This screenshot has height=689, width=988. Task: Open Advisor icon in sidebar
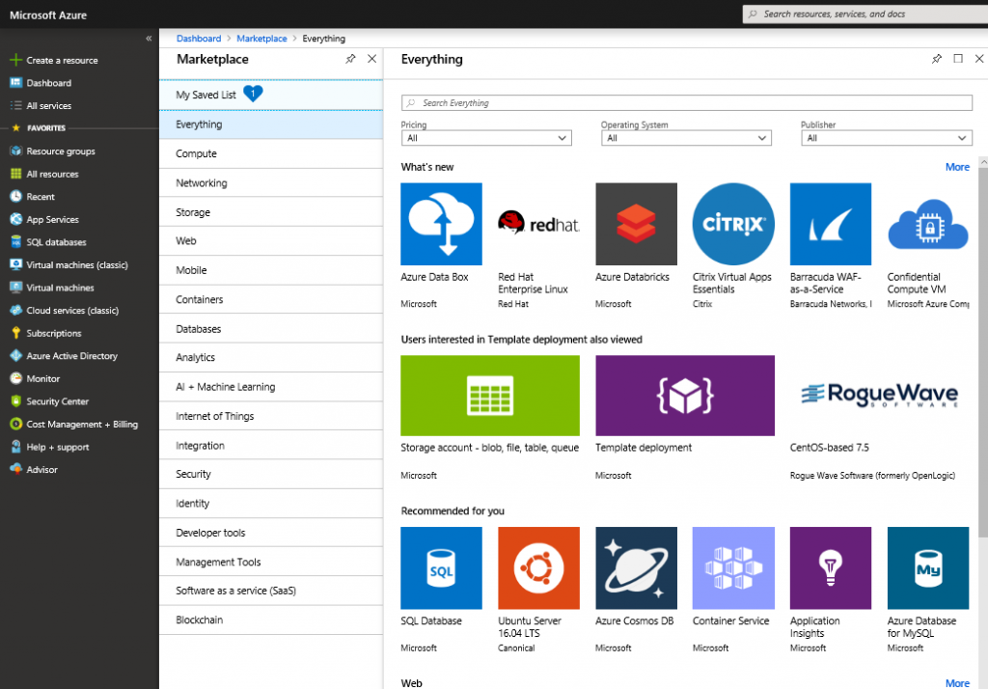tap(15, 469)
